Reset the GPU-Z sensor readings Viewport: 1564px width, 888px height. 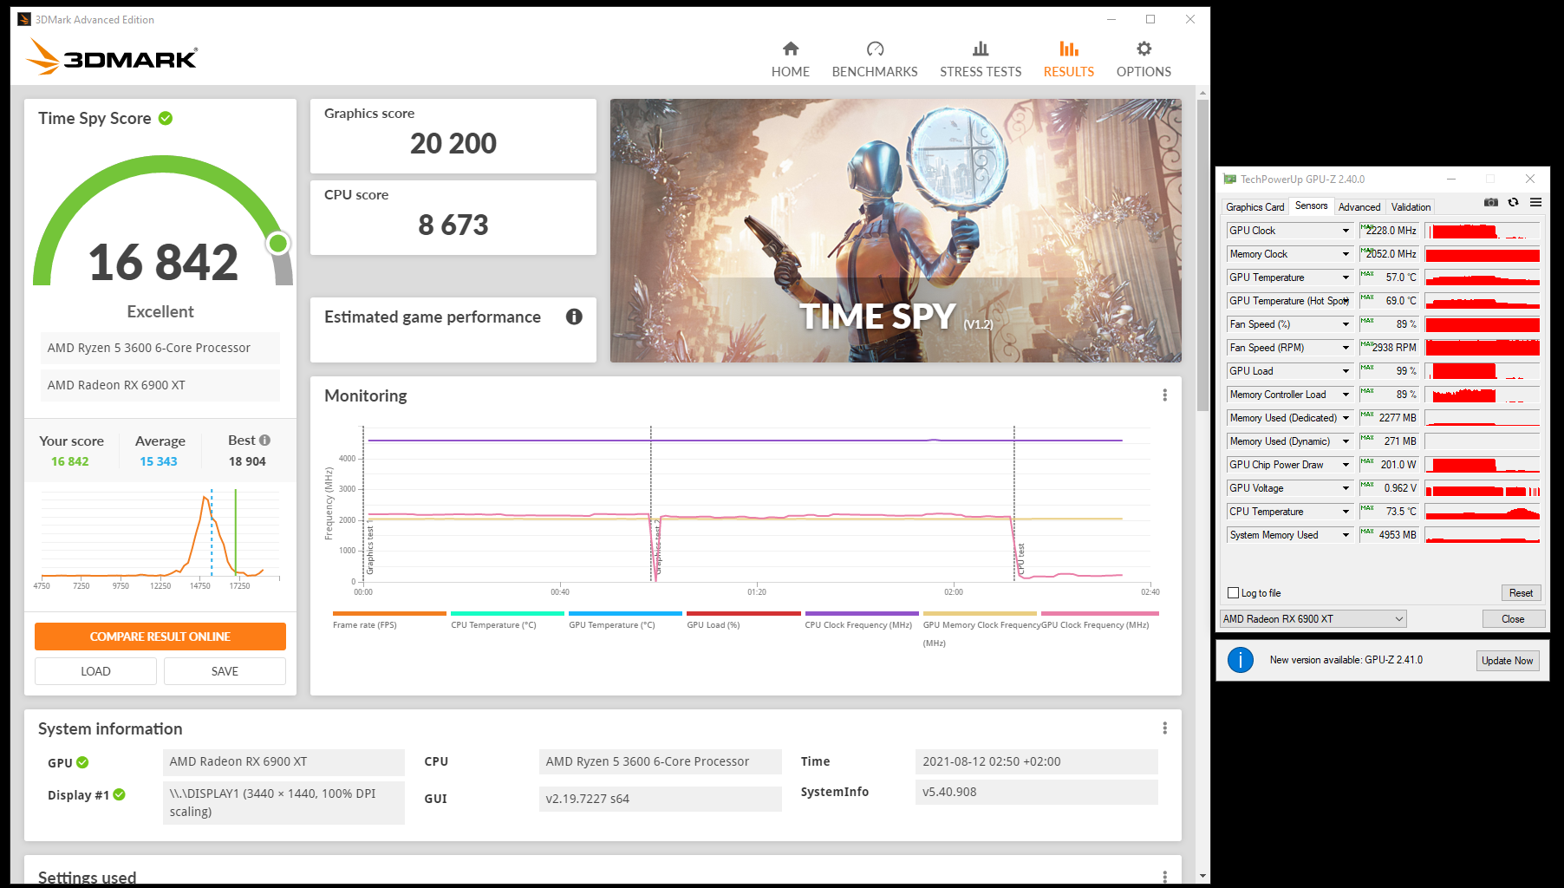click(1521, 593)
